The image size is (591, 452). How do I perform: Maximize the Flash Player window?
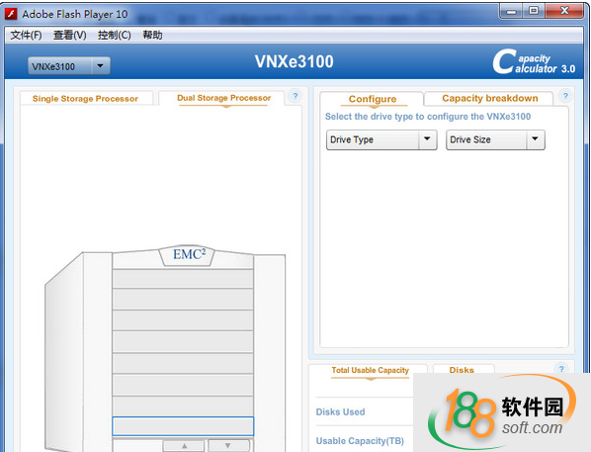(534, 11)
